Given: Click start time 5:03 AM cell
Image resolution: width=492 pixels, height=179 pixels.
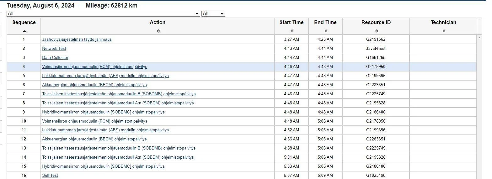Looking at the screenshot, I should 291,166.
